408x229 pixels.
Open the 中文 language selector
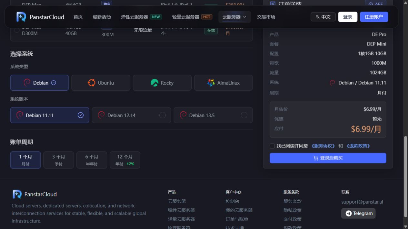click(323, 17)
